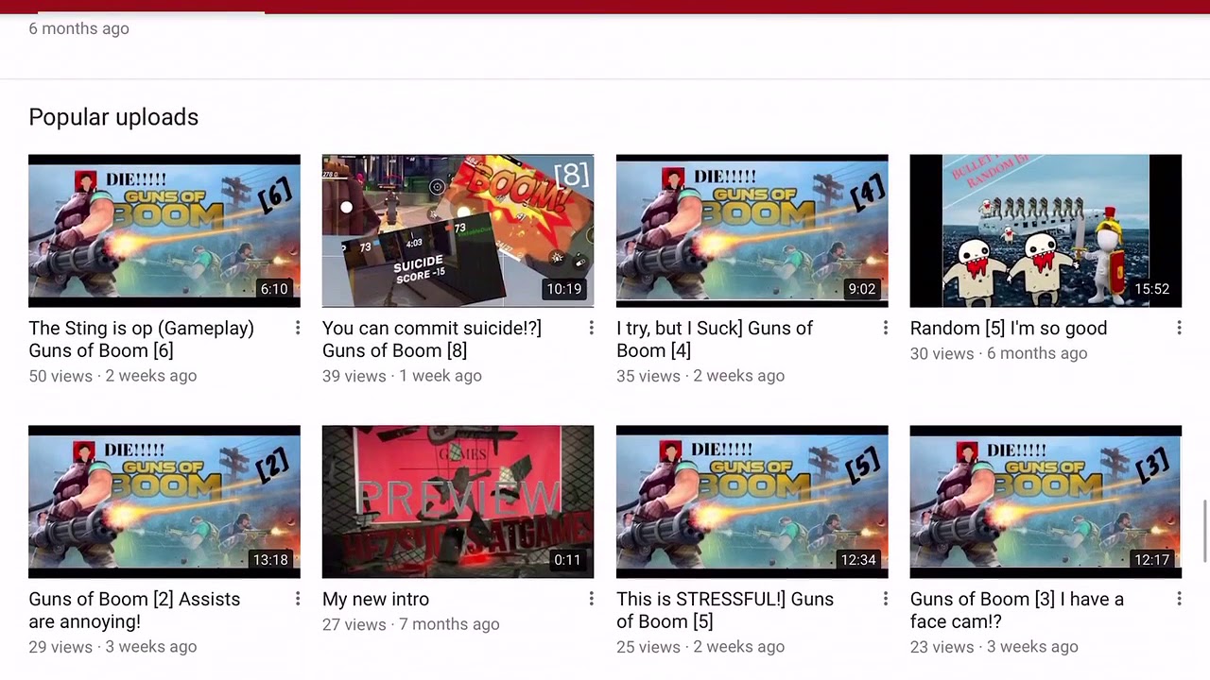This screenshot has width=1210, height=680.
Task: Open more options for I try, but I Suck video
Action: [885, 328]
